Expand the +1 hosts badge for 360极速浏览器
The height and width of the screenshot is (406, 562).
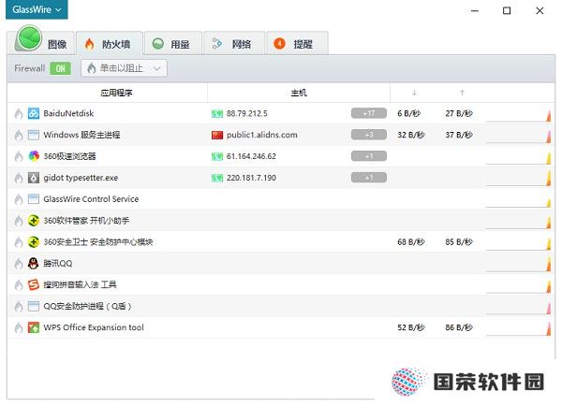tap(369, 156)
